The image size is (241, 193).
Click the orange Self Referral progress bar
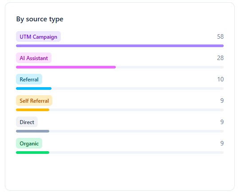tap(32, 110)
